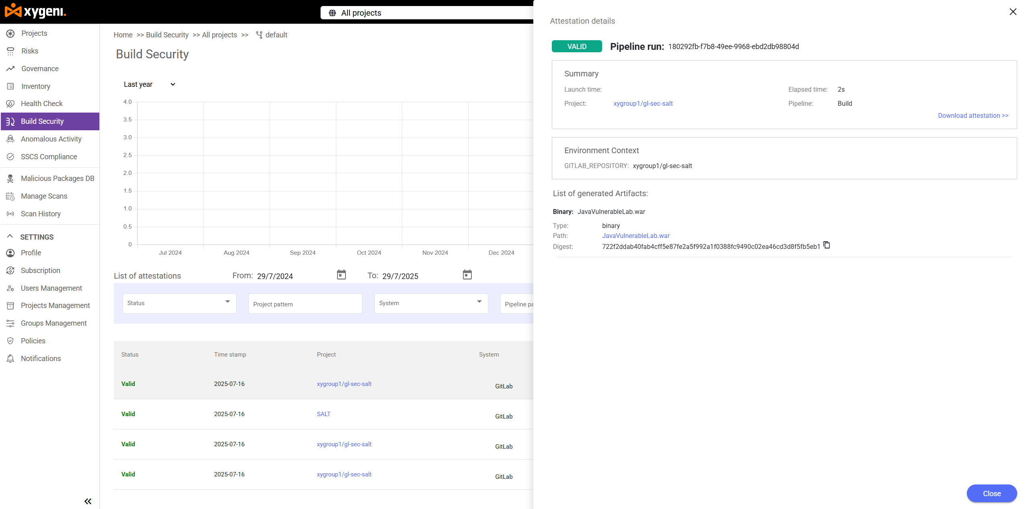Navigate to Health Check in sidebar
The image size is (1026, 509).
click(x=41, y=104)
